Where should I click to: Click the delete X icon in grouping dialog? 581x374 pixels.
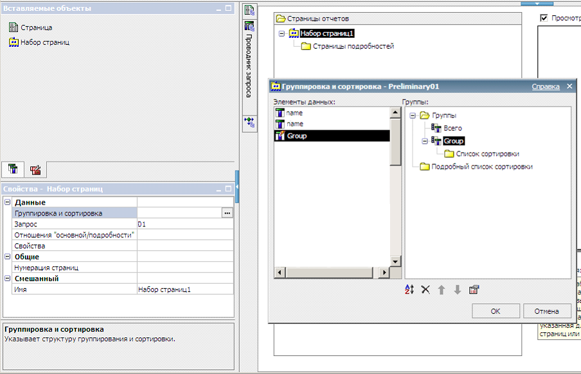tap(425, 290)
